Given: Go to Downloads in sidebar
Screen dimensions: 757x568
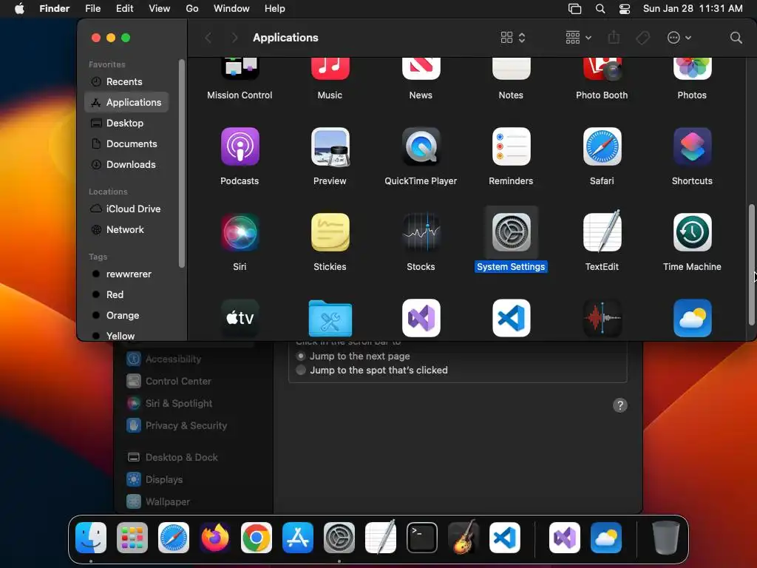Looking at the screenshot, I should click(x=126, y=165).
